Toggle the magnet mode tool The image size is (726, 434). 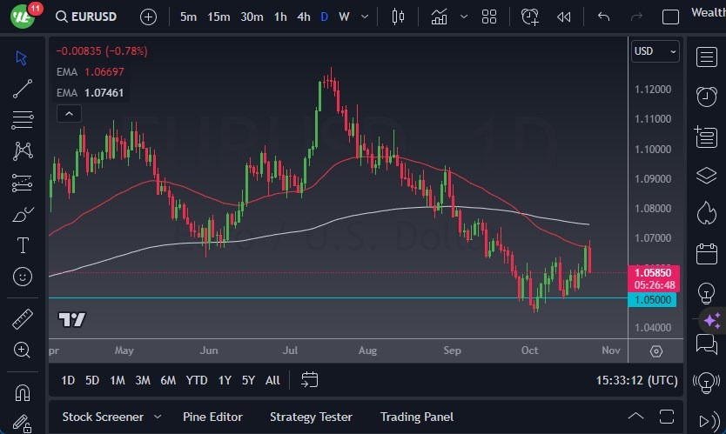pos(23,391)
